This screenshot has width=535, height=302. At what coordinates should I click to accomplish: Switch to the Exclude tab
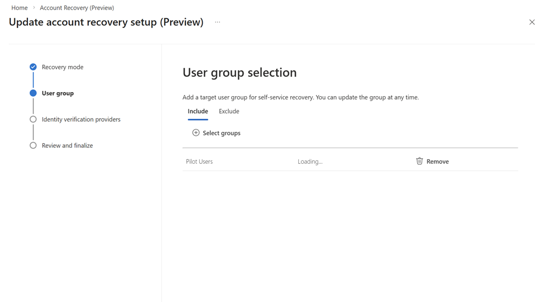229,111
